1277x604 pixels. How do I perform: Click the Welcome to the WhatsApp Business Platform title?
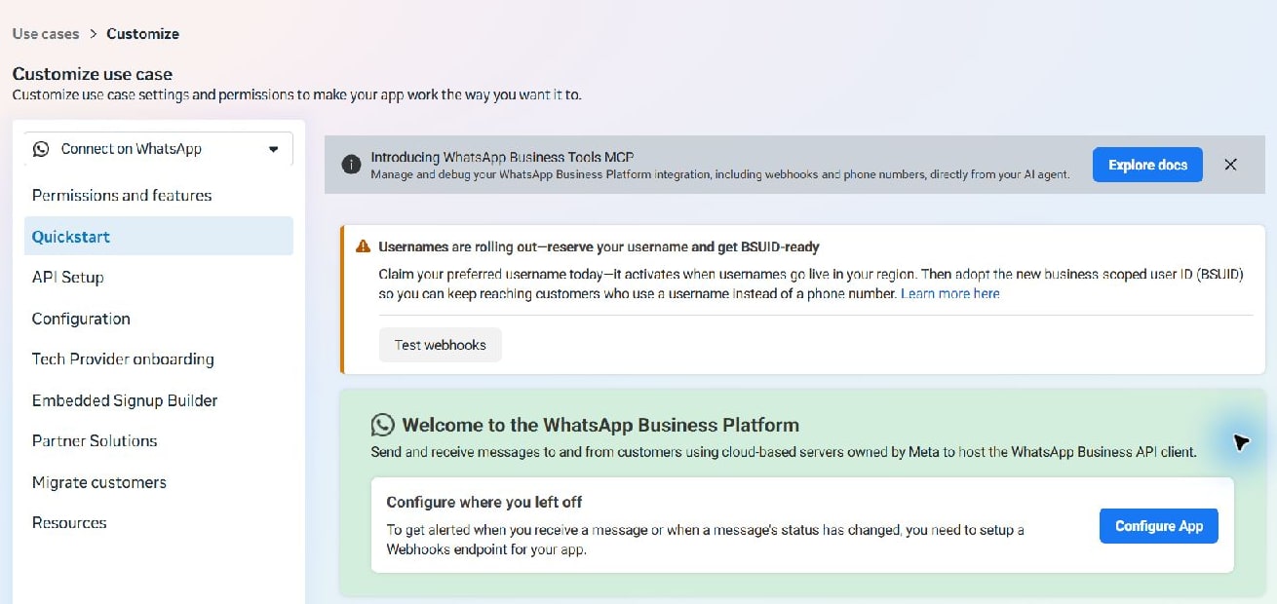pos(600,425)
